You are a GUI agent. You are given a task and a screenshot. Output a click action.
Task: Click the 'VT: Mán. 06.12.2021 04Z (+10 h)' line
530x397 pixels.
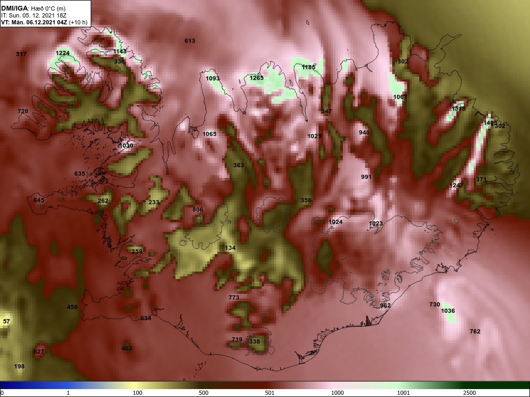pyautogui.click(x=44, y=22)
